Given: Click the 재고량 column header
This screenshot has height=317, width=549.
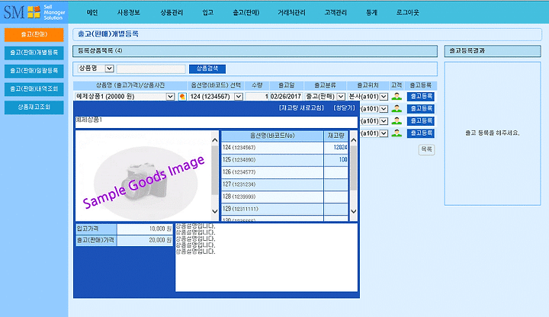Looking at the screenshot, I should pos(336,136).
